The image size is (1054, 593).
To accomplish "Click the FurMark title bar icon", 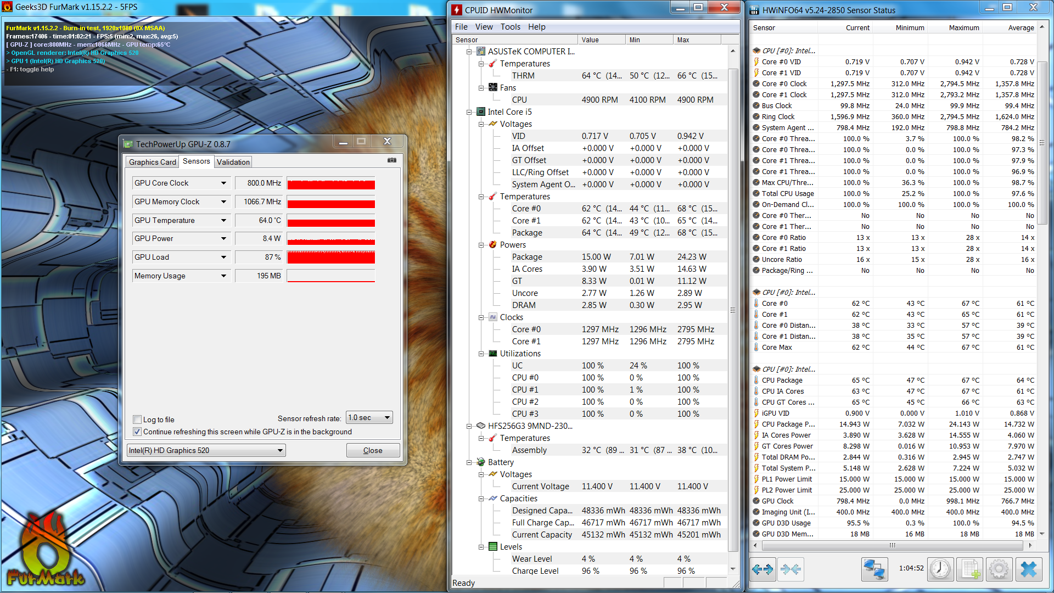I will pos(7,7).
